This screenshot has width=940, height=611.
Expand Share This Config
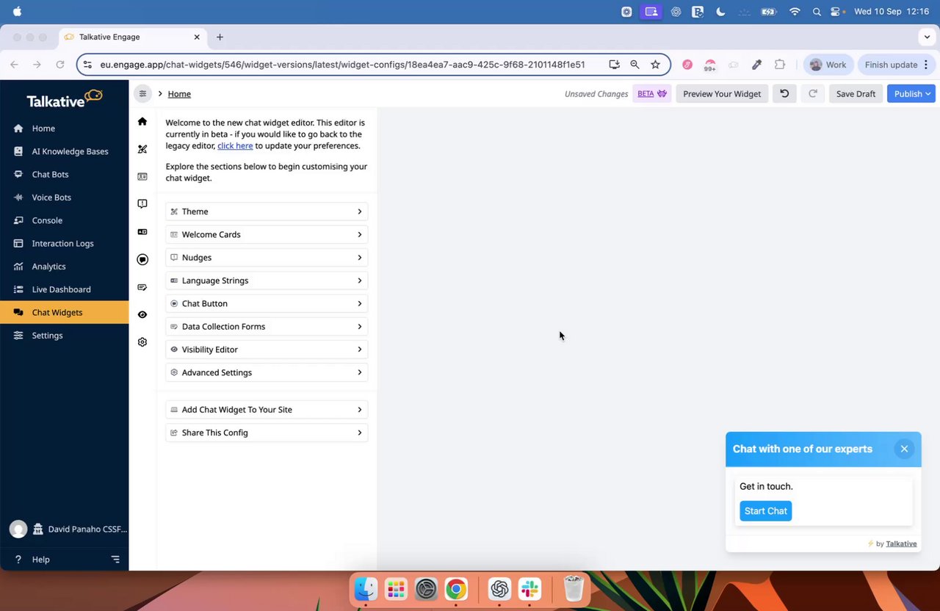point(267,433)
